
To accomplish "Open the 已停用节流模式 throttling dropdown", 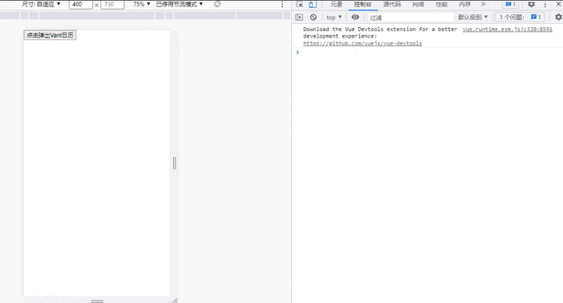I will [x=179, y=4].
